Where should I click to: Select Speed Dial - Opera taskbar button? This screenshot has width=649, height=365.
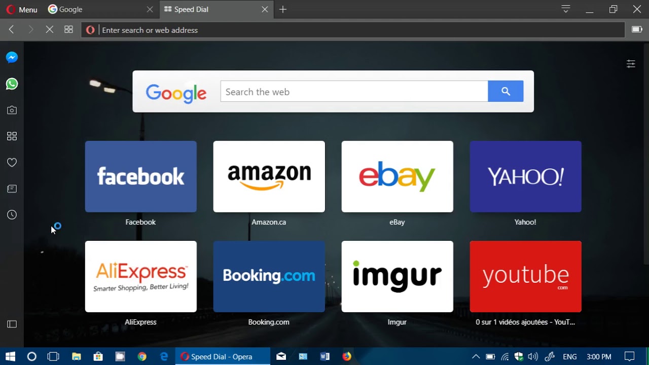(x=222, y=356)
